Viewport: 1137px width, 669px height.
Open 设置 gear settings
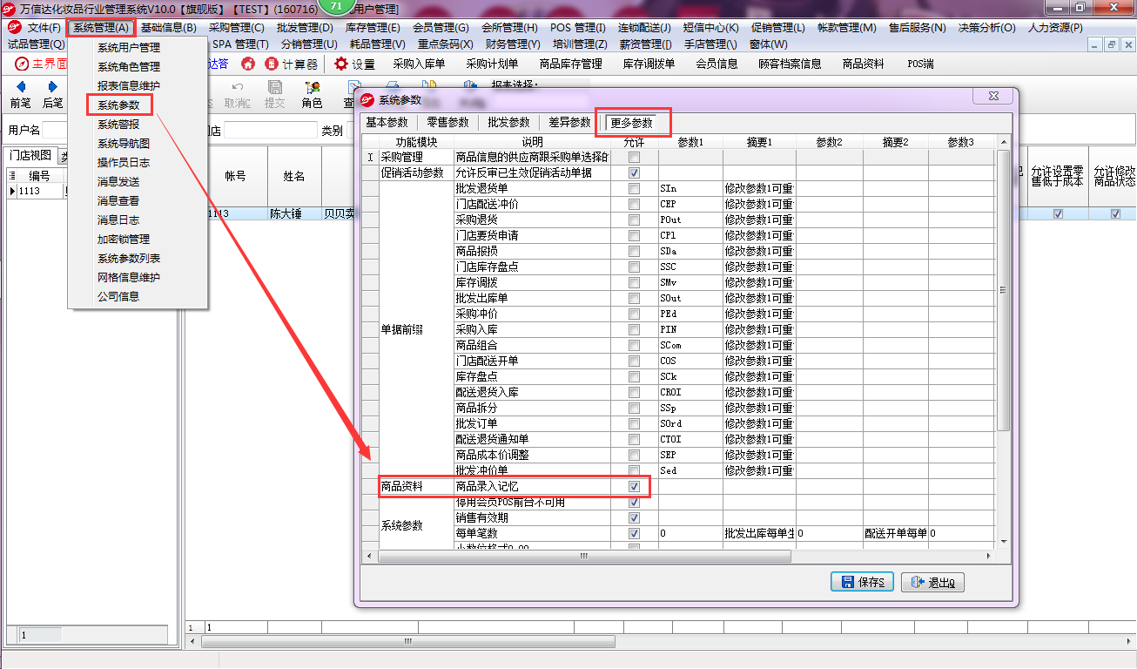click(x=354, y=64)
